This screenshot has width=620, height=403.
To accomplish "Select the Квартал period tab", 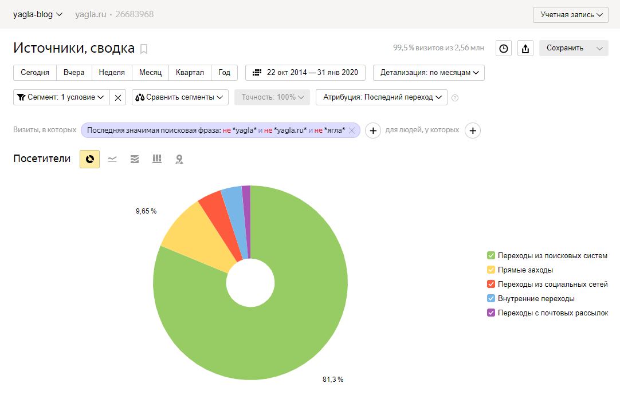I will click(x=190, y=73).
